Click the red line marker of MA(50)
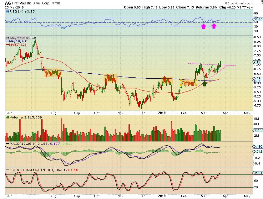 [8, 45]
